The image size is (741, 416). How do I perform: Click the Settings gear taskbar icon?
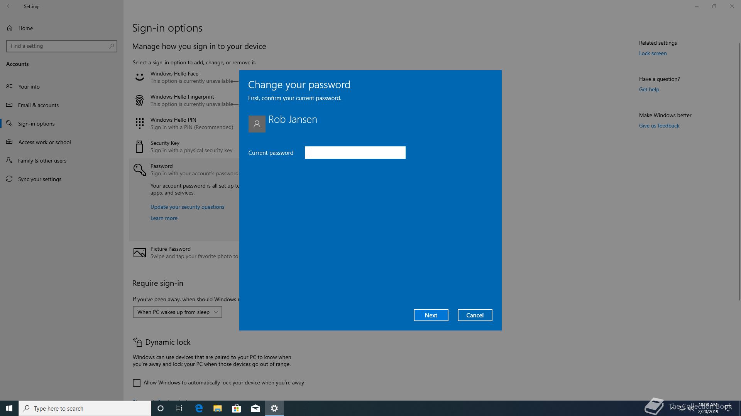click(274, 408)
